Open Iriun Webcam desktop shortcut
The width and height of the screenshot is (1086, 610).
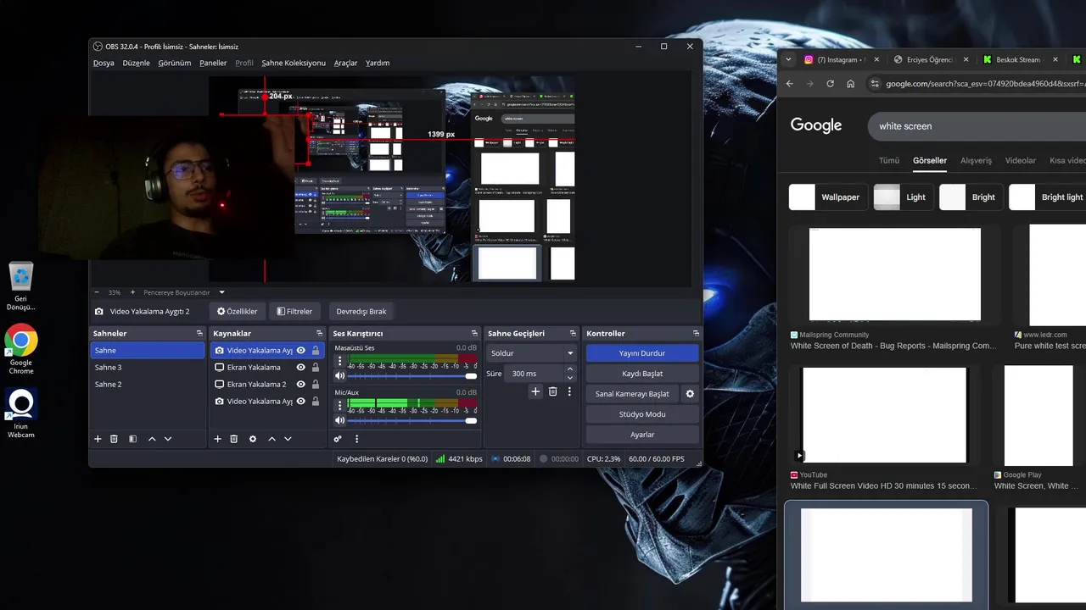pyautogui.click(x=21, y=413)
